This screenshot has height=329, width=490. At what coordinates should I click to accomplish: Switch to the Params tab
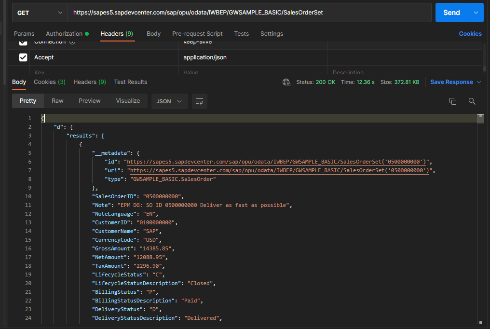24,34
